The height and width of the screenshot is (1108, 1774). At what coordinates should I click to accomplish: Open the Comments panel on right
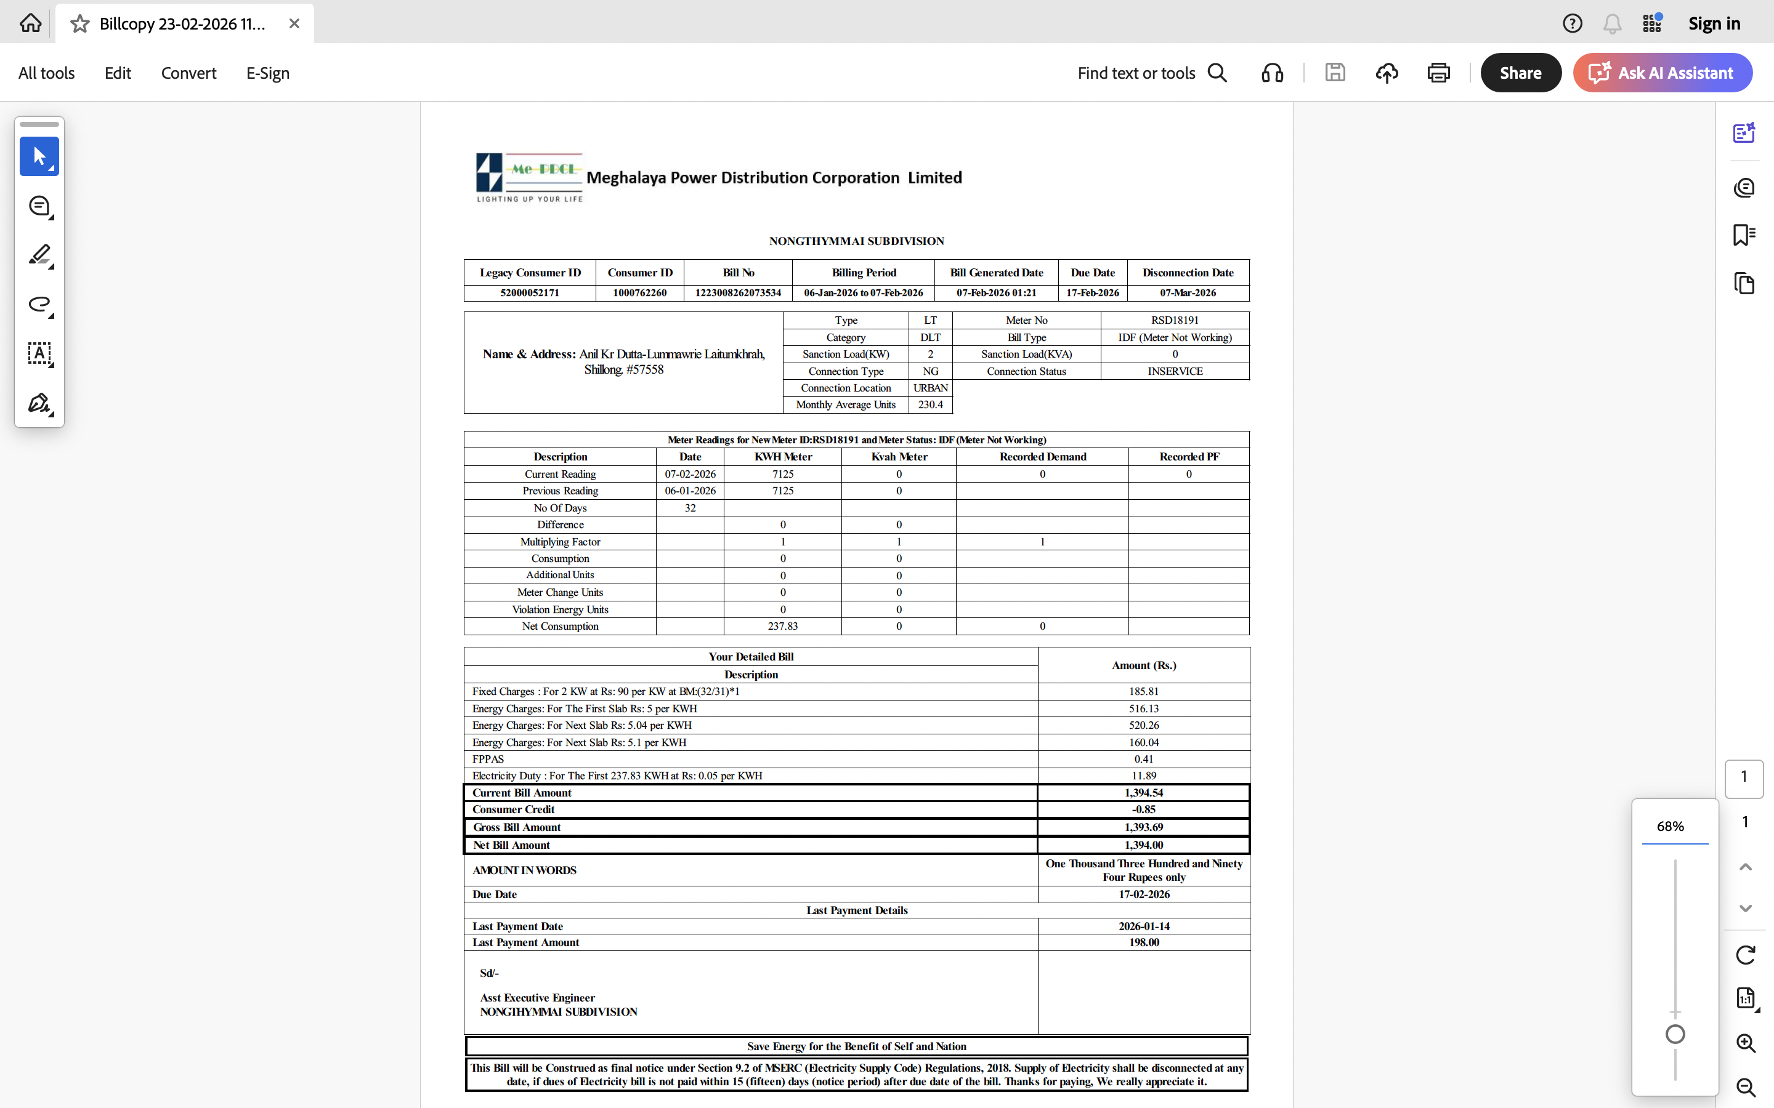coord(1744,188)
